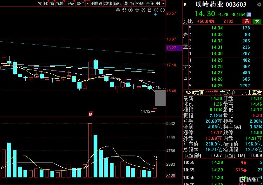The height and width of the screenshot is (185, 263).
Task: Click the 窗 window button
Action: [x=132, y=3]
